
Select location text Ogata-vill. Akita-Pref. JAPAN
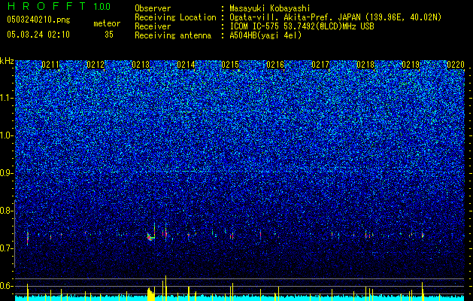click(295, 17)
